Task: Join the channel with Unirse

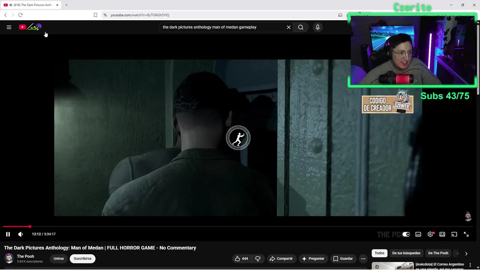Action: (58, 258)
